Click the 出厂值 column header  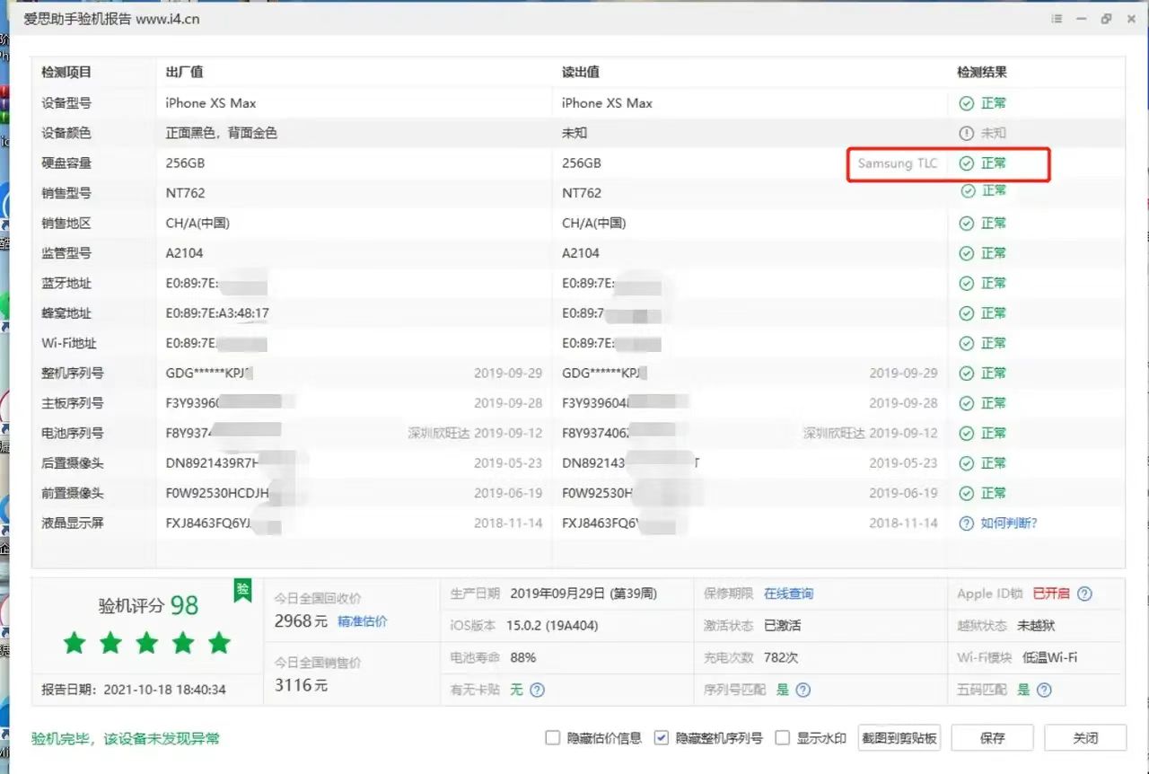click(x=184, y=72)
